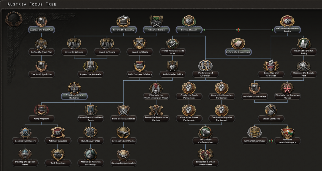Choose the Militarize Silesia focus icon

[x=156, y=21]
